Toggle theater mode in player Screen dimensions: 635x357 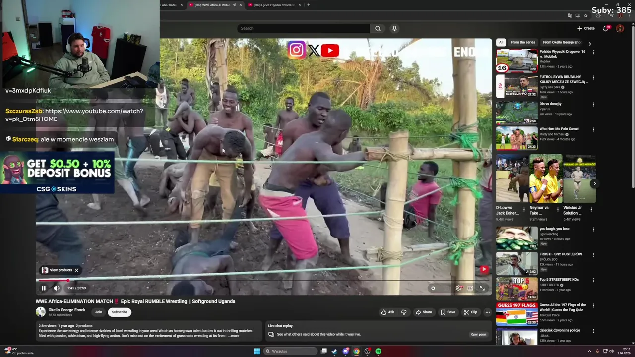click(470, 288)
